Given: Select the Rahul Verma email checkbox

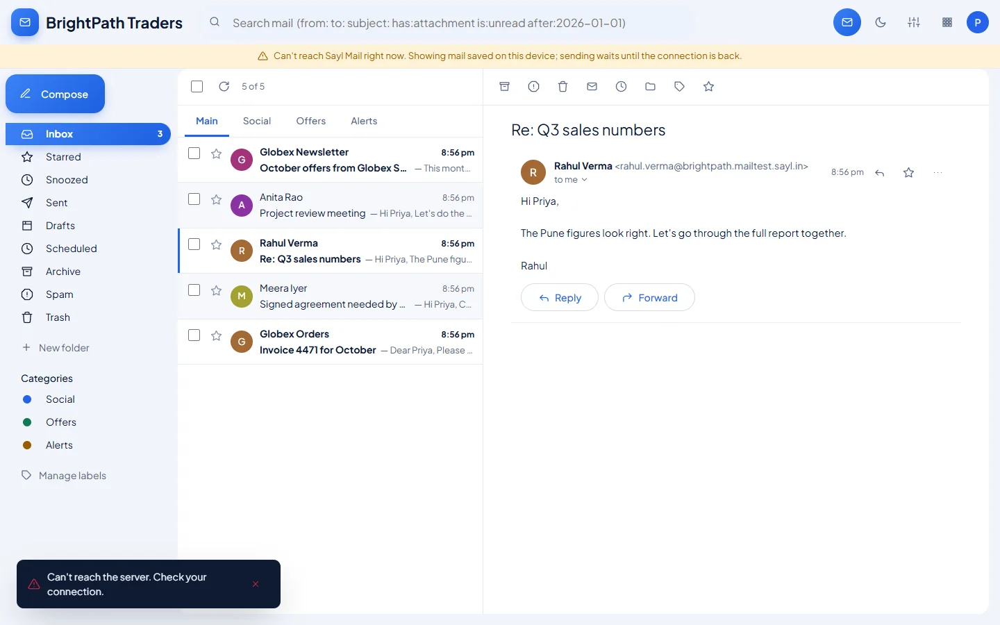Looking at the screenshot, I should click(x=194, y=244).
